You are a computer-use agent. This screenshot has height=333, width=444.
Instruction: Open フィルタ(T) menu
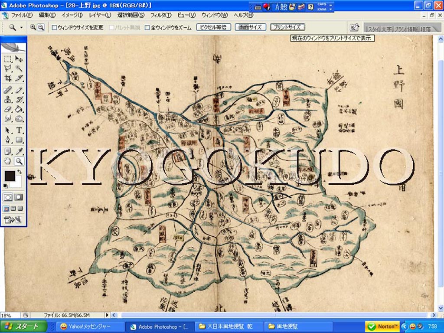pyautogui.click(x=161, y=15)
